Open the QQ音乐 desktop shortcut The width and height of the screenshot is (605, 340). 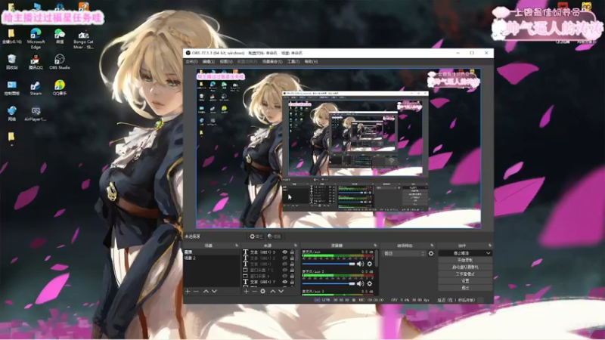pos(60,88)
